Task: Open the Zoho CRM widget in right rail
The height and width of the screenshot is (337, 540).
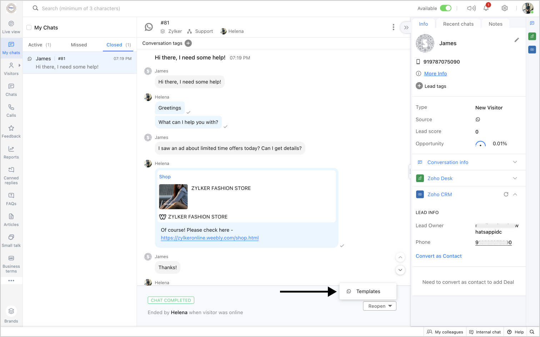Action: click(x=532, y=50)
